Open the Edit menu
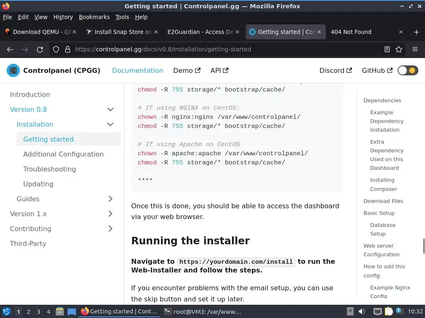 (x=23, y=17)
